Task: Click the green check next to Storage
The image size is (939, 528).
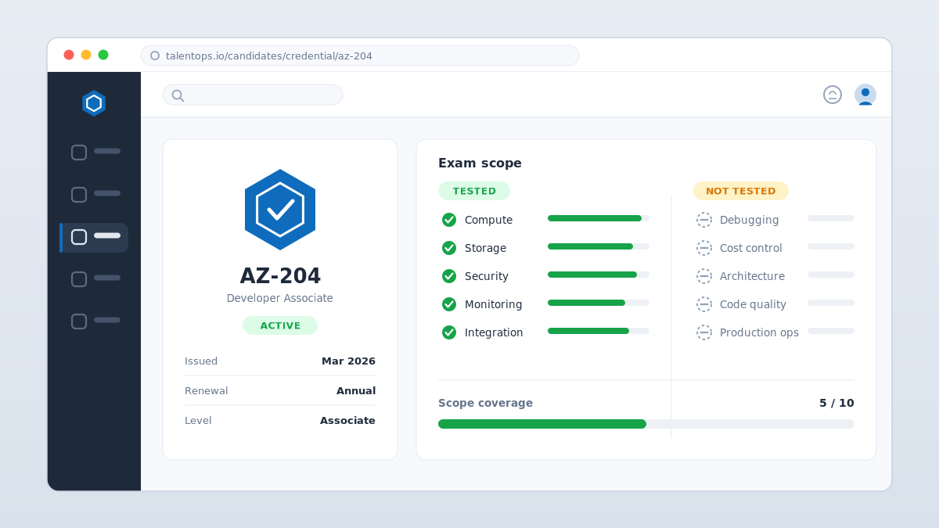Action: point(449,248)
